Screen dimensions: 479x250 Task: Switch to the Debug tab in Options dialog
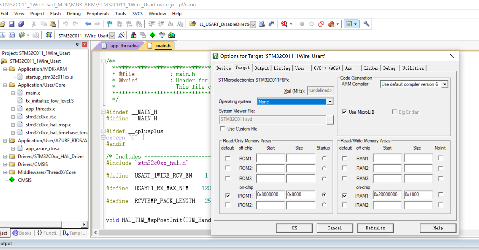389,68
